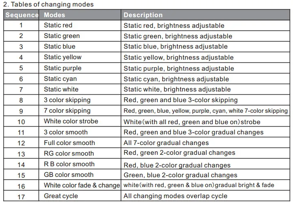Select the Static yellow mode cell
The height and width of the screenshot is (203, 293).
(x=80, y=57)
